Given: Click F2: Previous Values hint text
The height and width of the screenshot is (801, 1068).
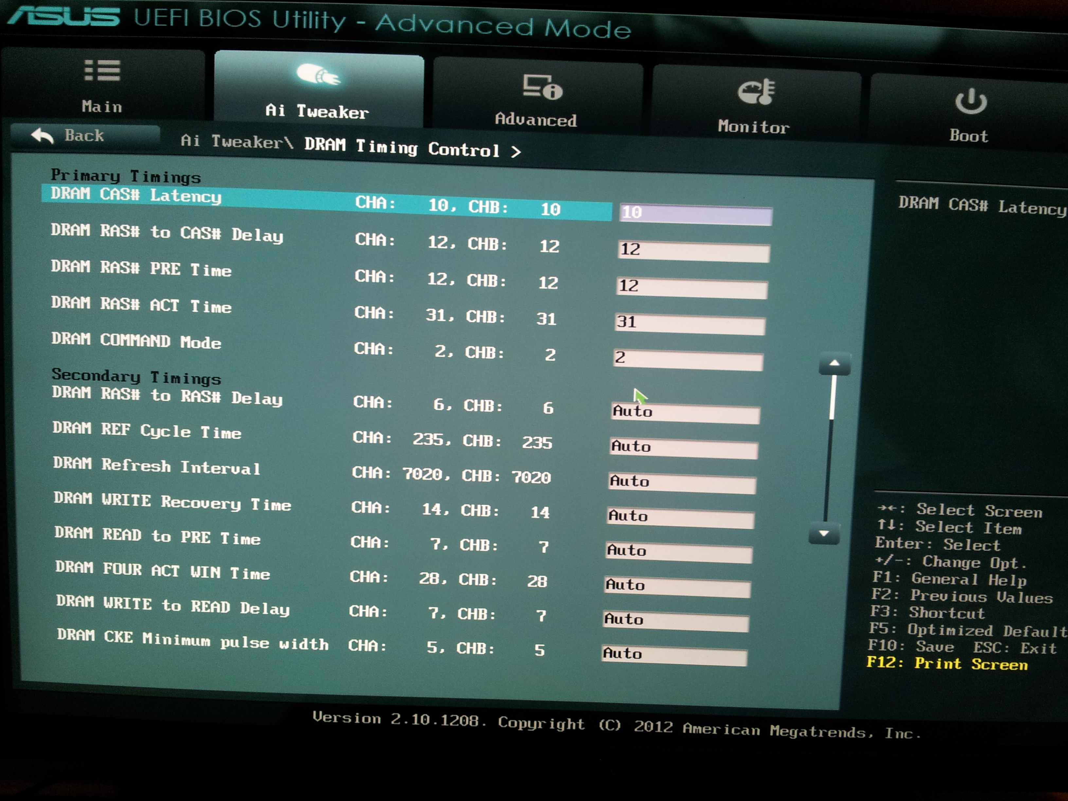Looking at the screenshot, I should pyautogui.click(x=962, y=597).
